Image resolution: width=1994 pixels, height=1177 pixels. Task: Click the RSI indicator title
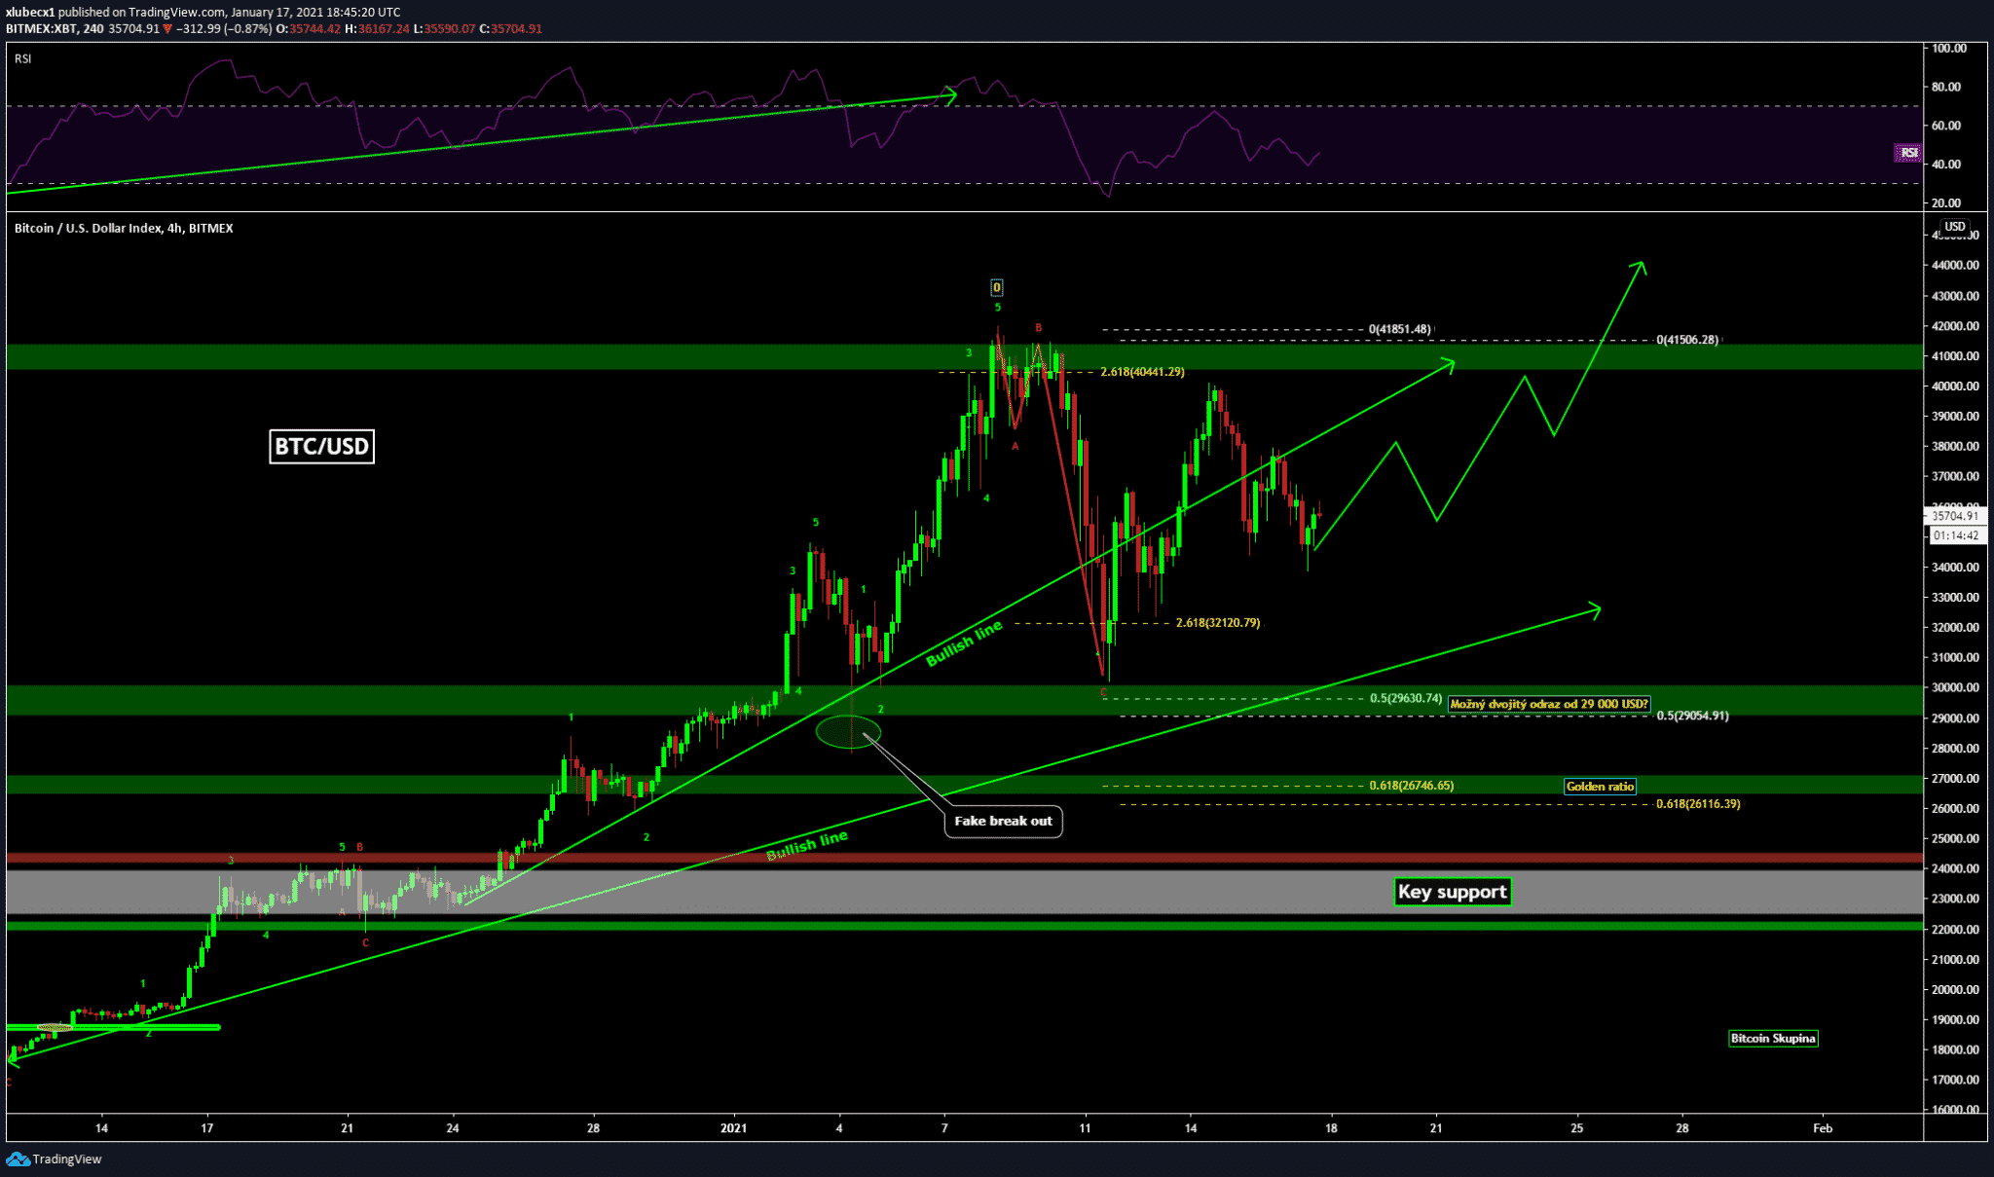[x=23, y=59]
